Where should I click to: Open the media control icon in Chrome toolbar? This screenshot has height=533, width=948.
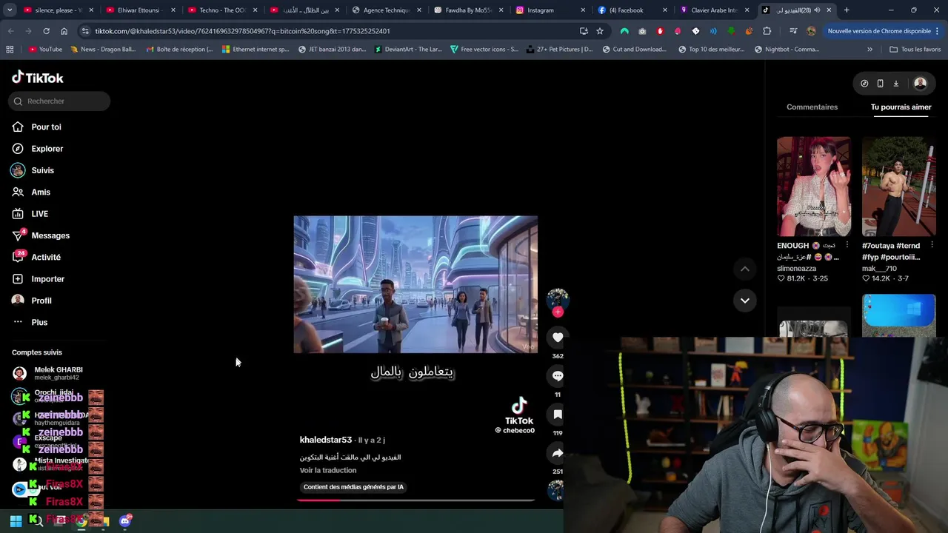coord(792,31)
